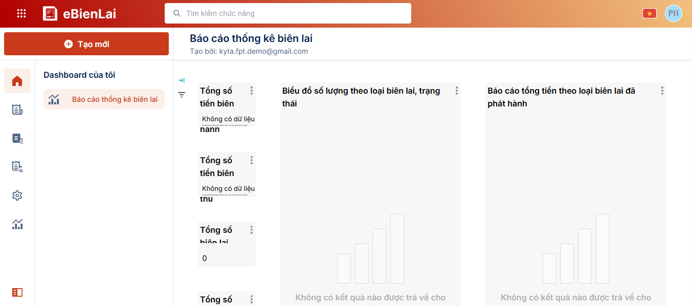Click the Tìm kiếm chức năng search field
The image size is (692, 306).
288,13
